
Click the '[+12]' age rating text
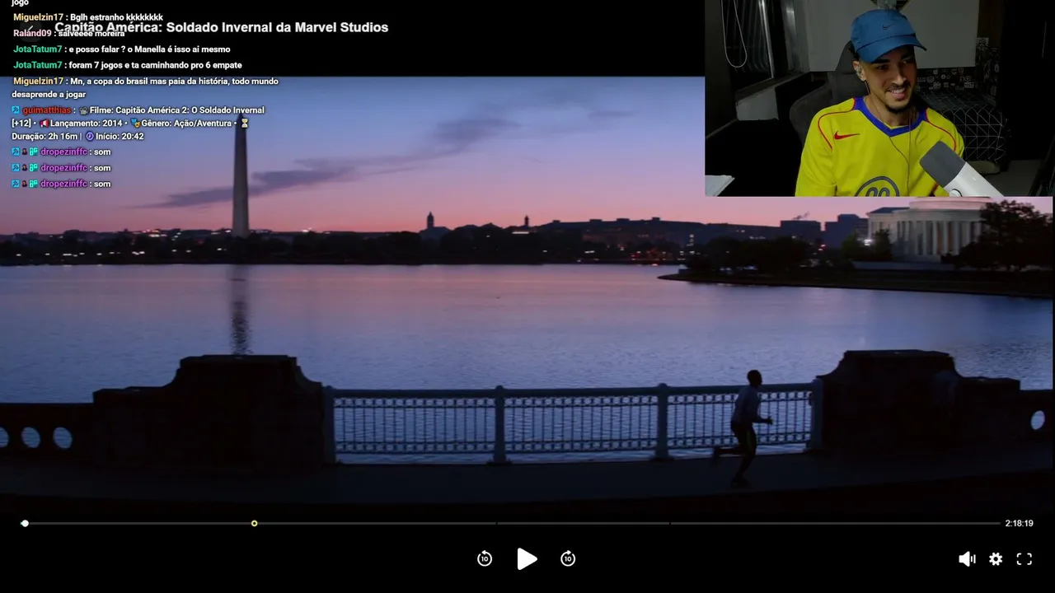tap(21, 124)
